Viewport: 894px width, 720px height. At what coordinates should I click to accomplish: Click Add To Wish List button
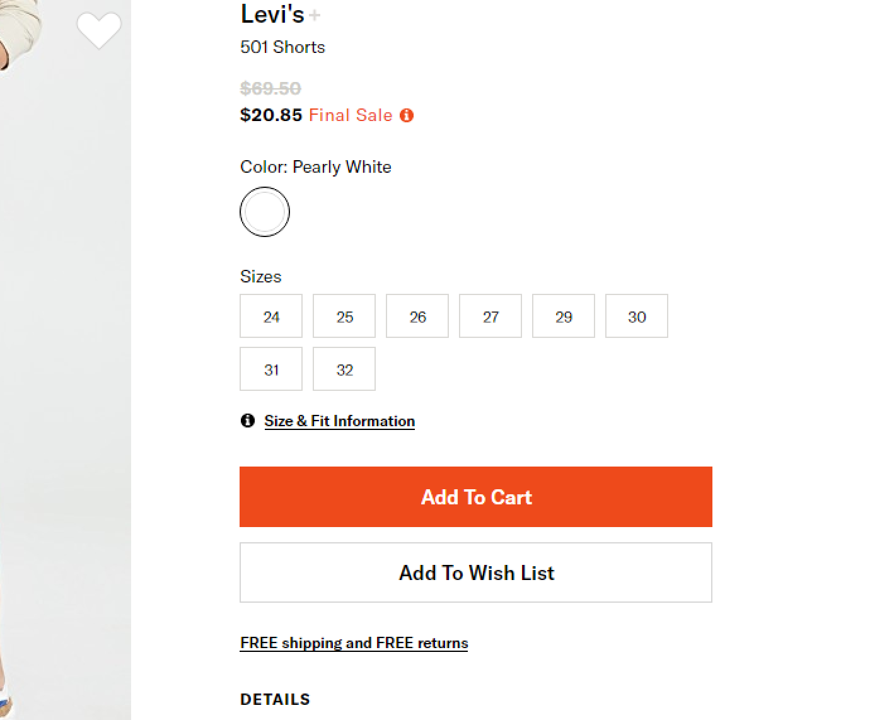click(476, 572)
